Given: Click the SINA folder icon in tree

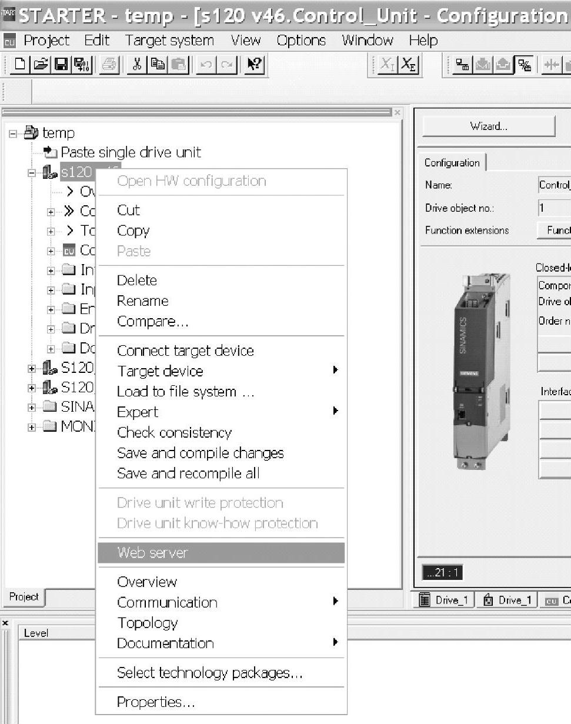Looking at the screenshot, I should pyautogui.click(x=50, y=406).
